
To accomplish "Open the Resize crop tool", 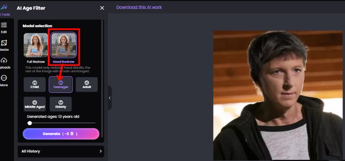I will point(4,46).
